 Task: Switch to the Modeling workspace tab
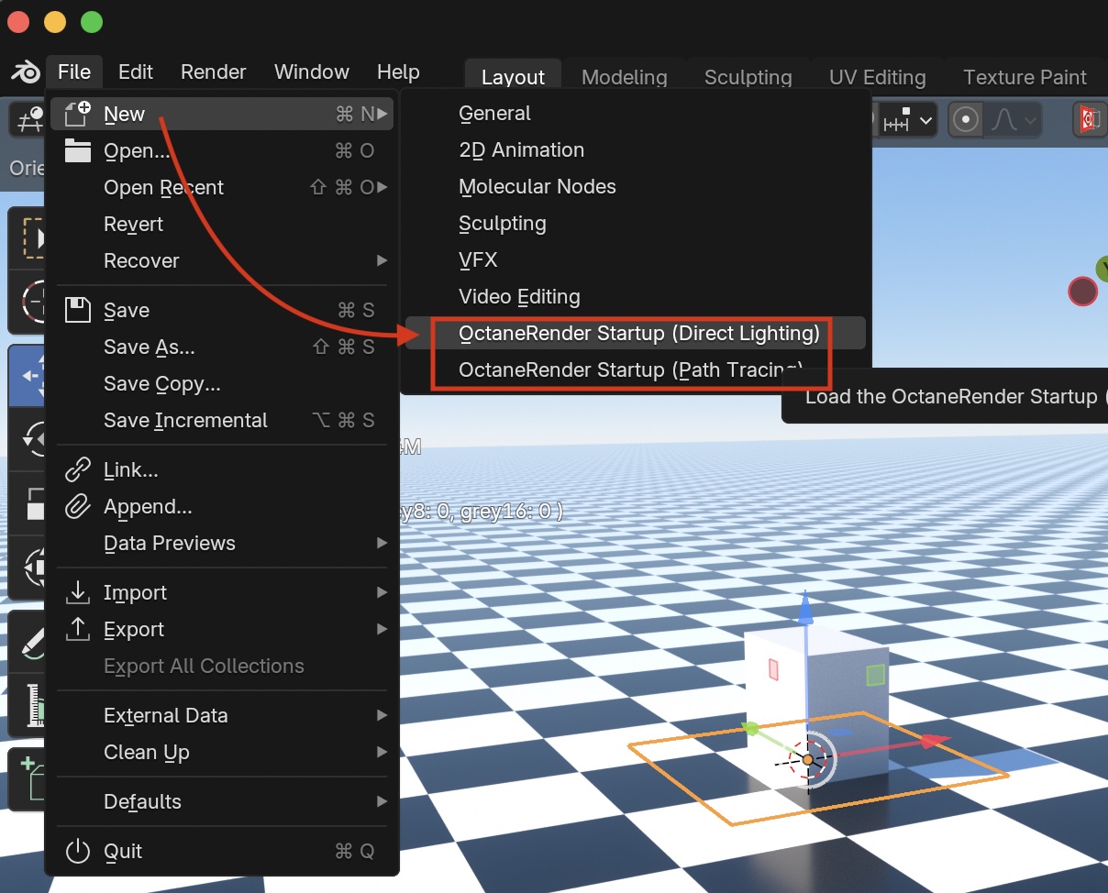[625, 77]
